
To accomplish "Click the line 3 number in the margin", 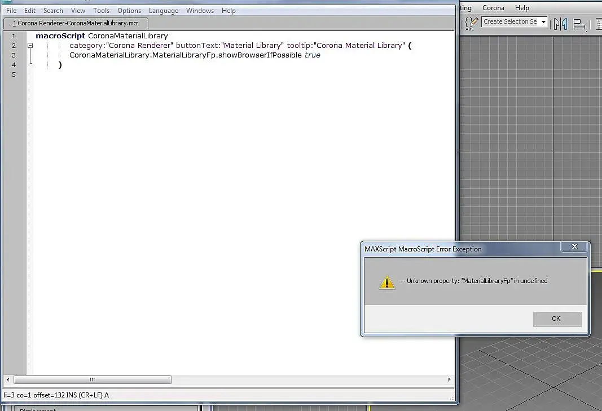I will pyautogui.click(x=14, y=55).
